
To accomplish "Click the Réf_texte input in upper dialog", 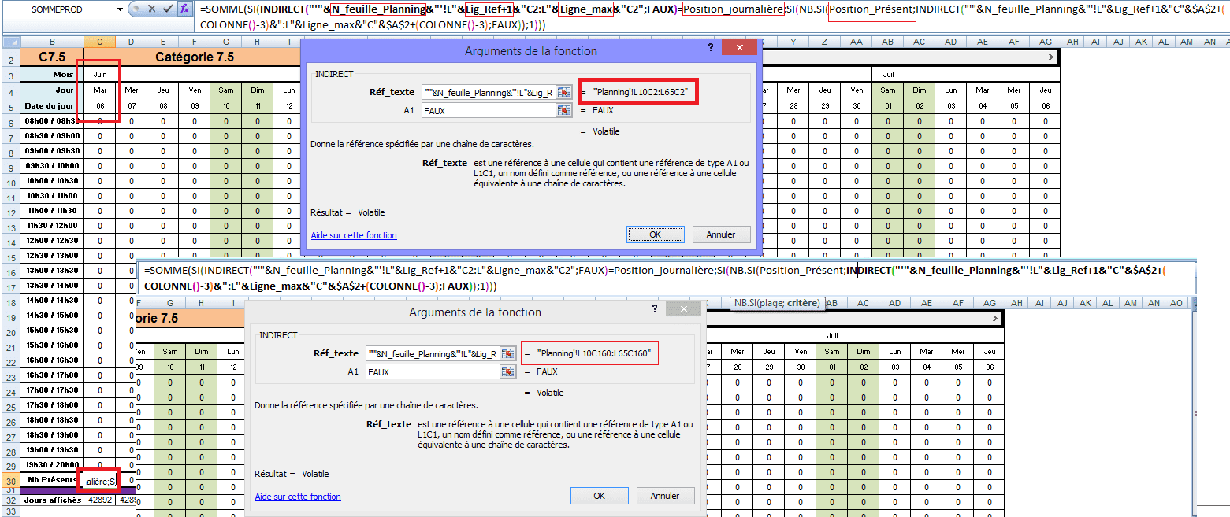I will click(x=489, y=92).
